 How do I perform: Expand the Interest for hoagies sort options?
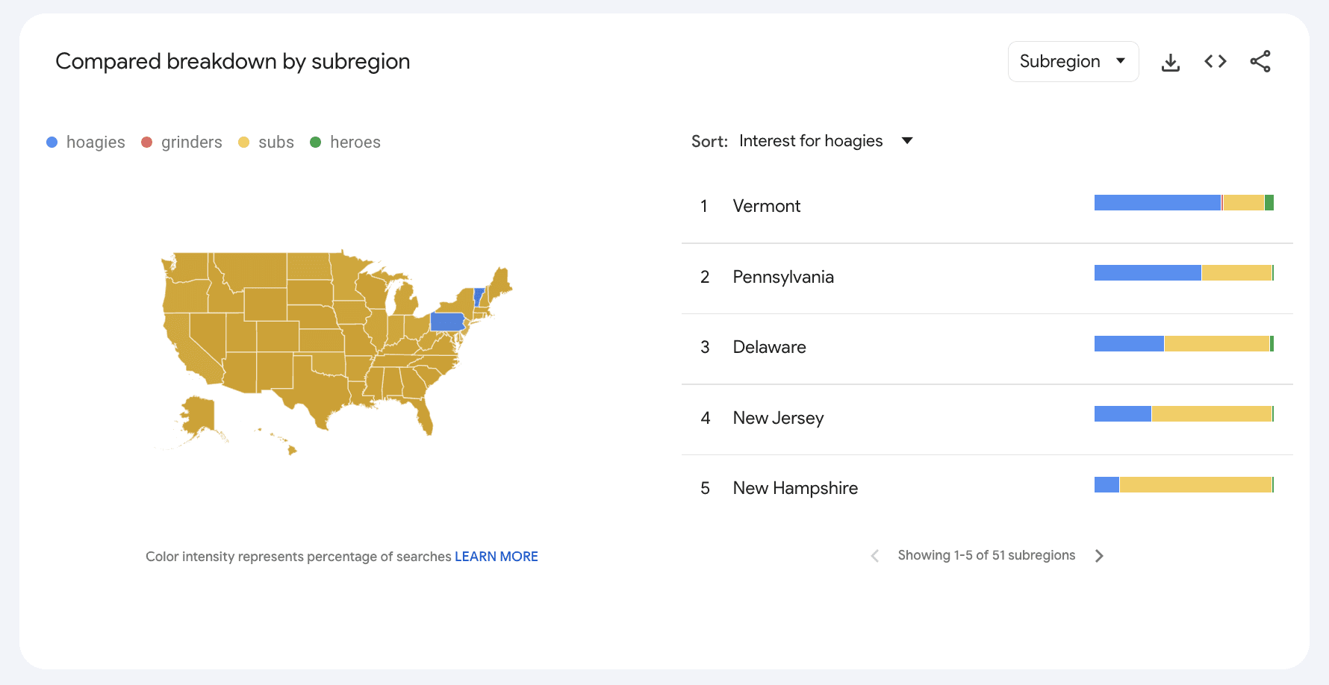point(906,140)
